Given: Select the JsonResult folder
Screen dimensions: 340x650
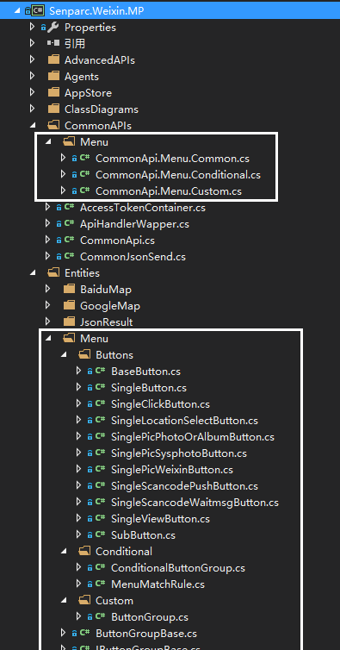Looking at the screenshot, I should 107,322.
